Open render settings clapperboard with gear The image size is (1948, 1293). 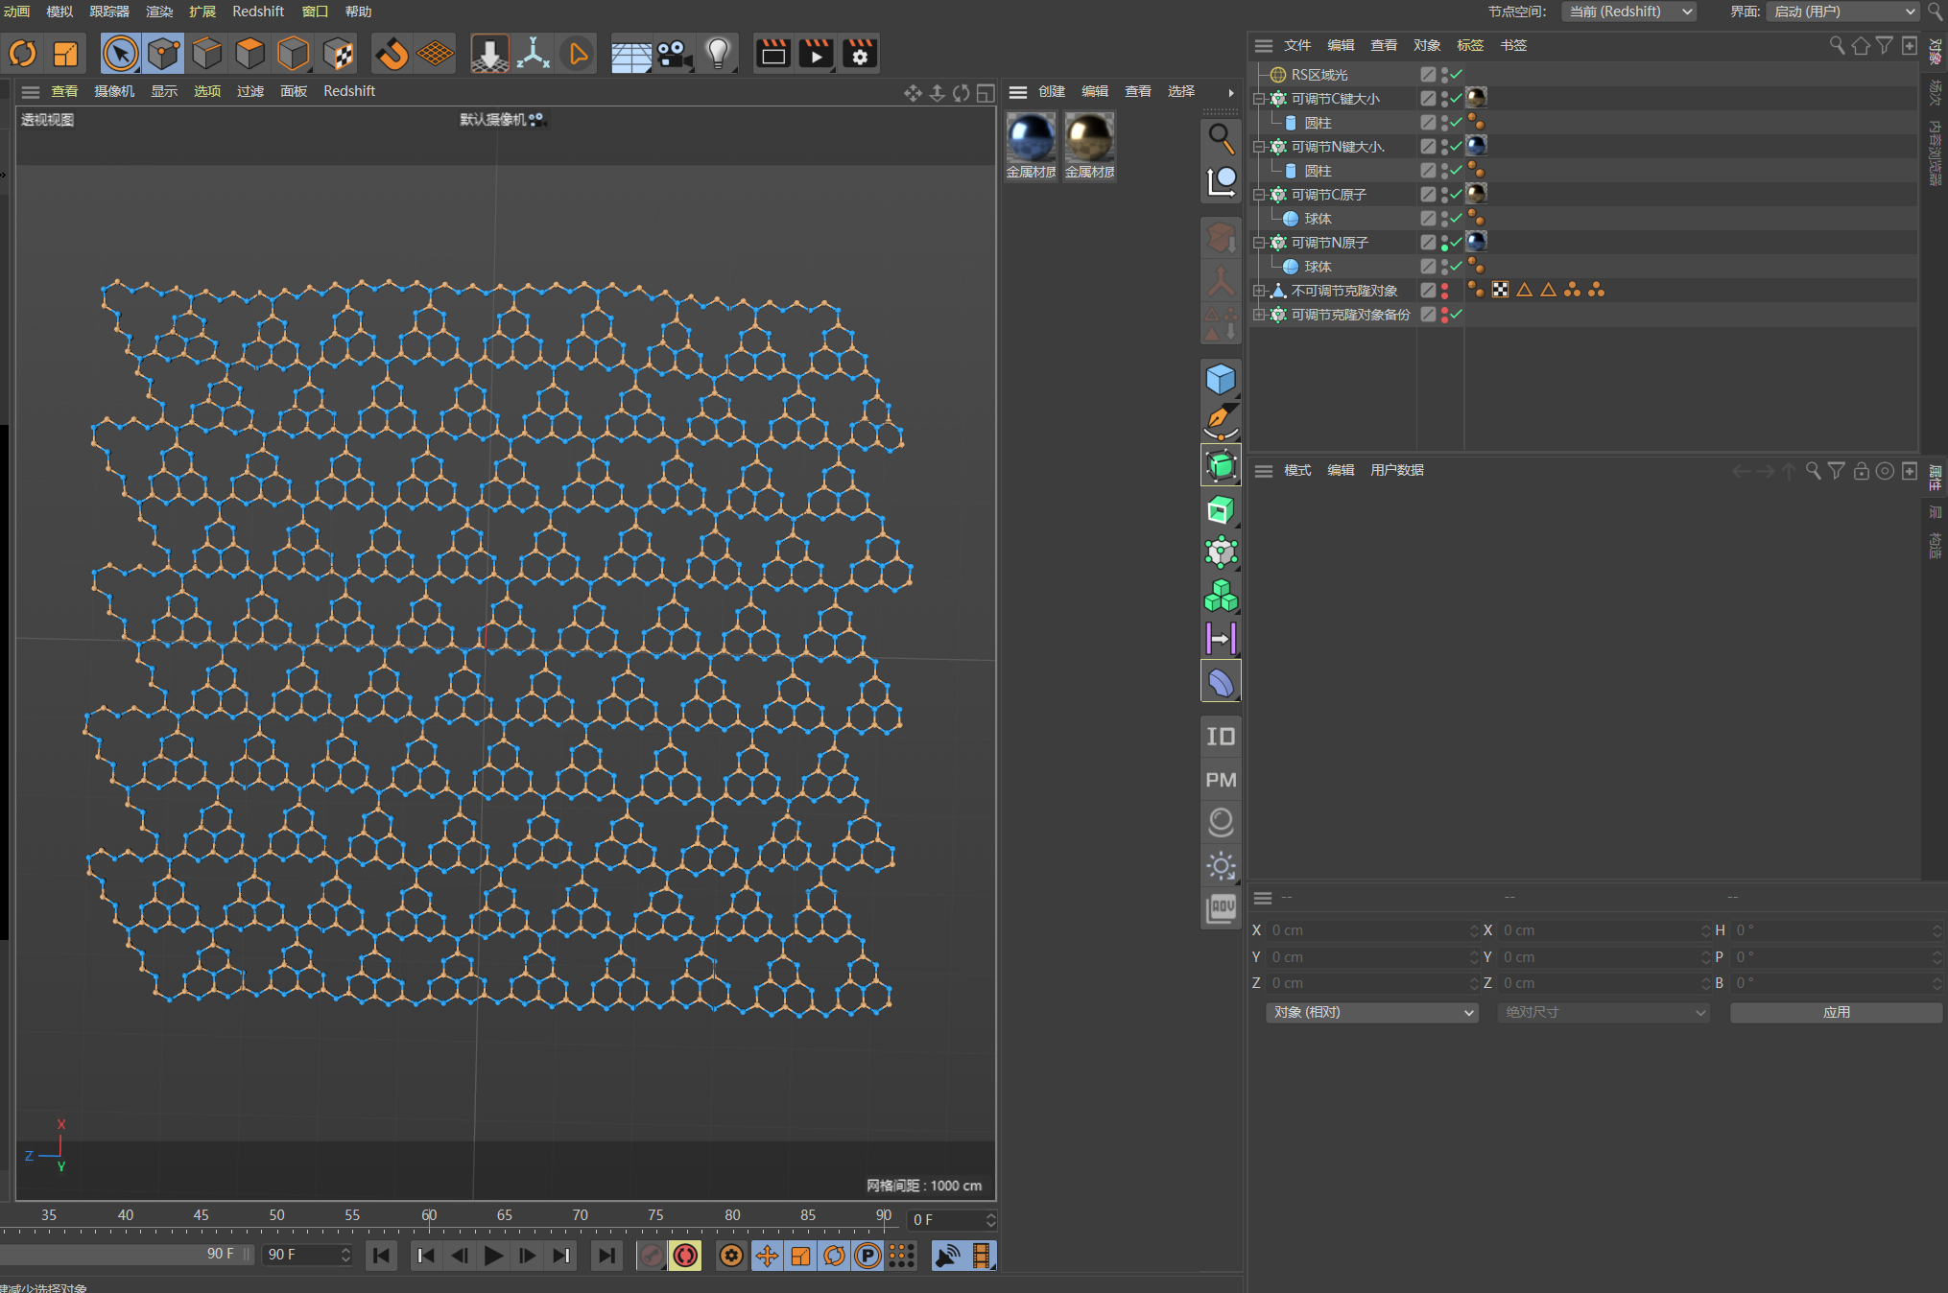coord(859,54)
